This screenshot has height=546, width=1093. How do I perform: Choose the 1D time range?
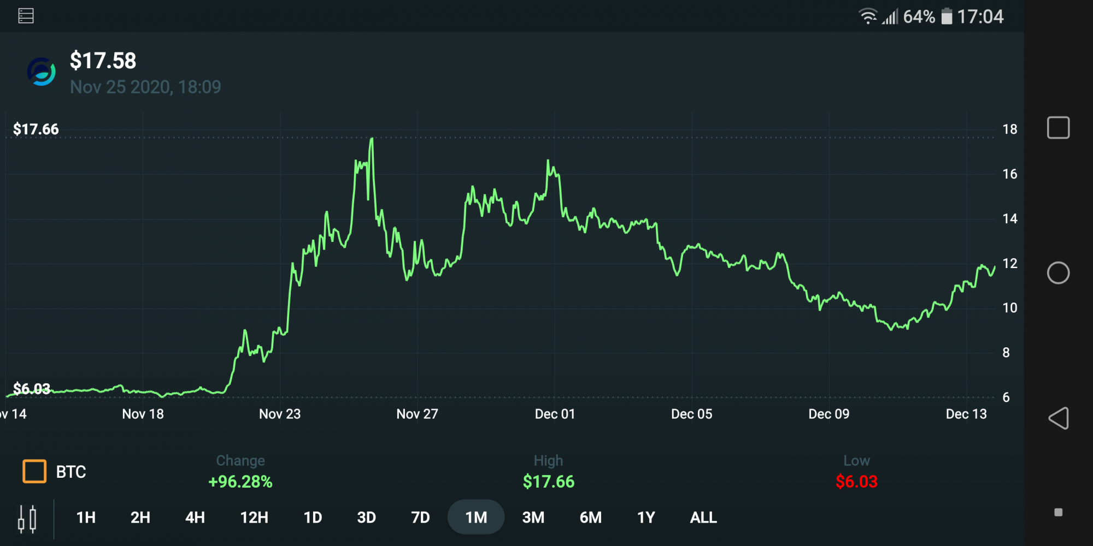[313, 517]
